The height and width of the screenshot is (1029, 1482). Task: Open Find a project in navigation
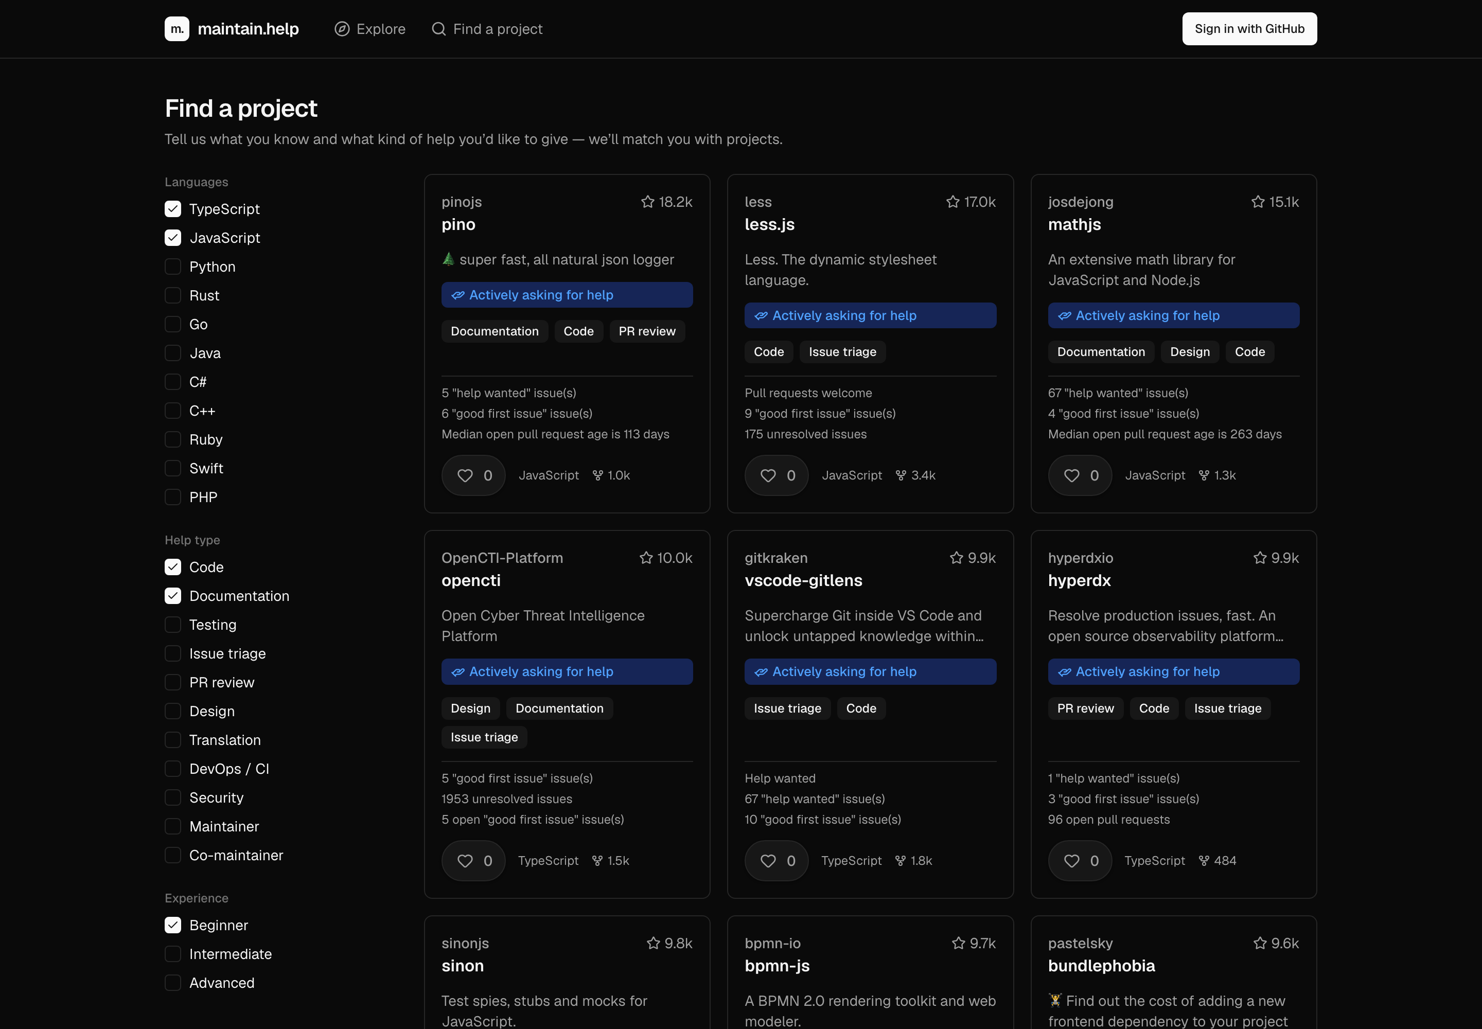(487, 29)
